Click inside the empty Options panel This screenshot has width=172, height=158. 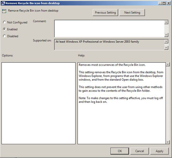(38, 103)
